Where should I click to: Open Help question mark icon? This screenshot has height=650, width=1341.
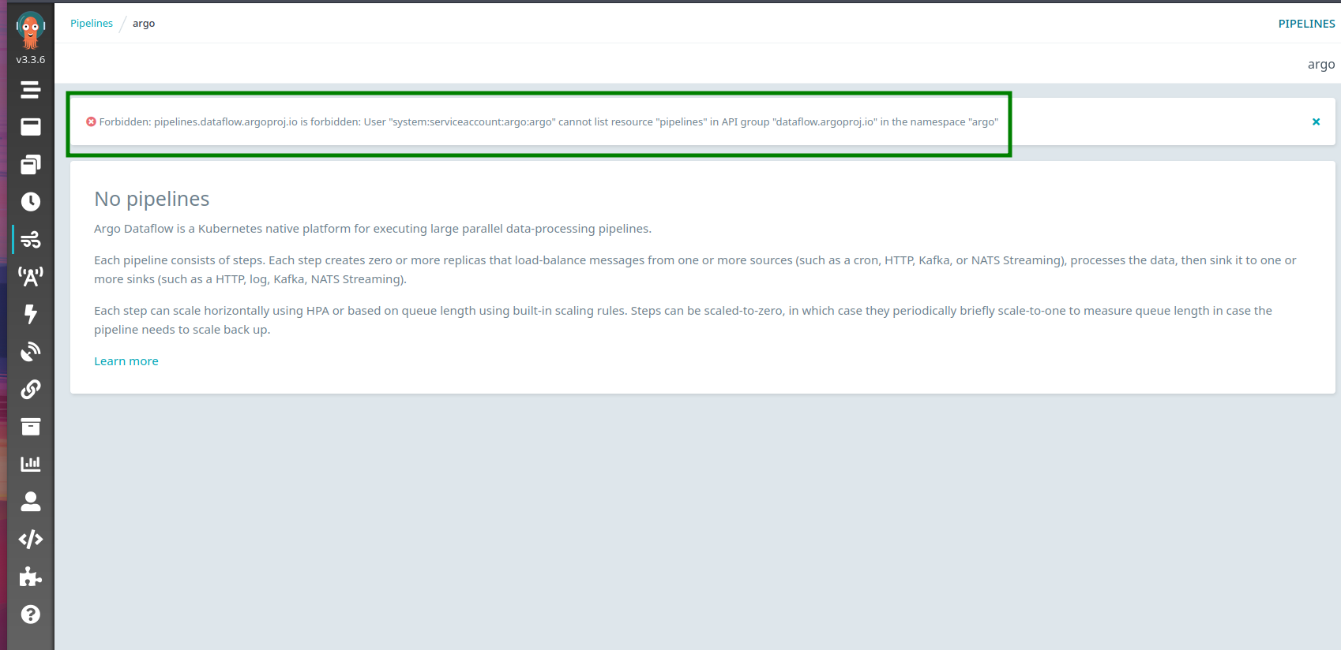point(31,615)
